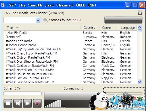The height and width of the screenshot is (111, 146).
Task: Select "#Musik.HardeR on RauteMusik.FM"
Action: pos(70,70)
